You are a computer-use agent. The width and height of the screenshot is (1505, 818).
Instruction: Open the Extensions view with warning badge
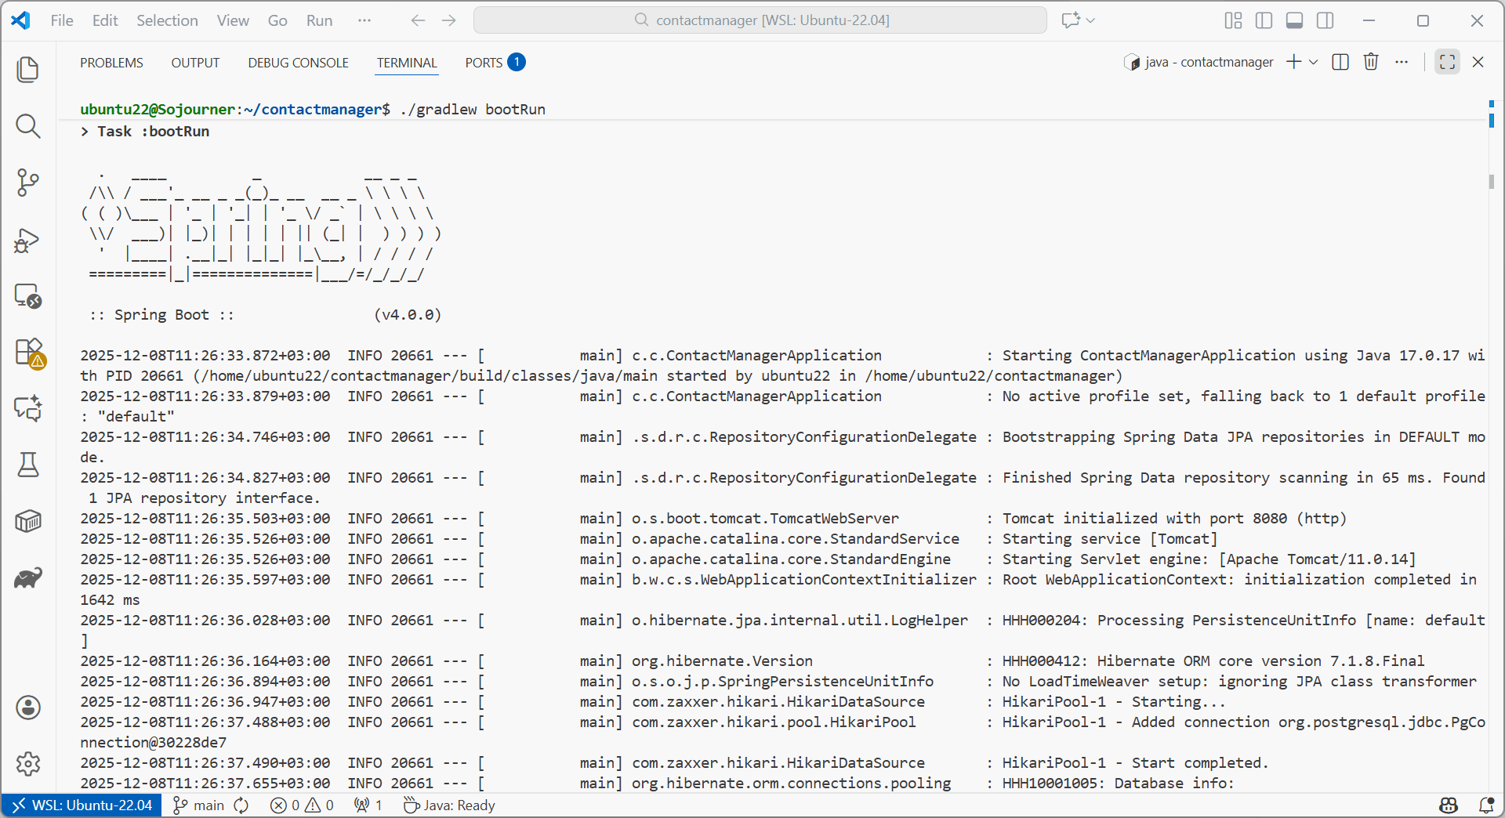(x=28, y=353)
